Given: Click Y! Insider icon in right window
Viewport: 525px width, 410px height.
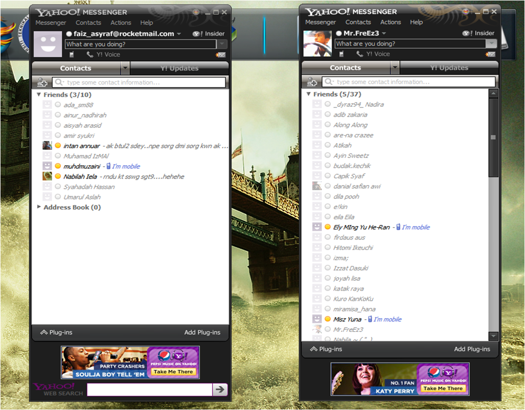Looking at the screenshot, I should click(x=467, y=33).
